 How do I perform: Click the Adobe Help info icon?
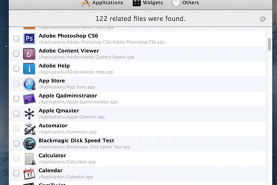click(29, 69)
